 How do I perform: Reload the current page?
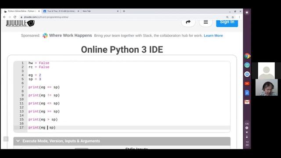point(15,17)
